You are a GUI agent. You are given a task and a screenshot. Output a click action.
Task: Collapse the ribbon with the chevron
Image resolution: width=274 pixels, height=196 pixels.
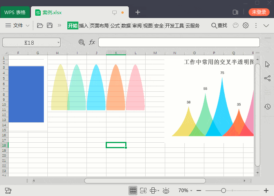(266, 26)
